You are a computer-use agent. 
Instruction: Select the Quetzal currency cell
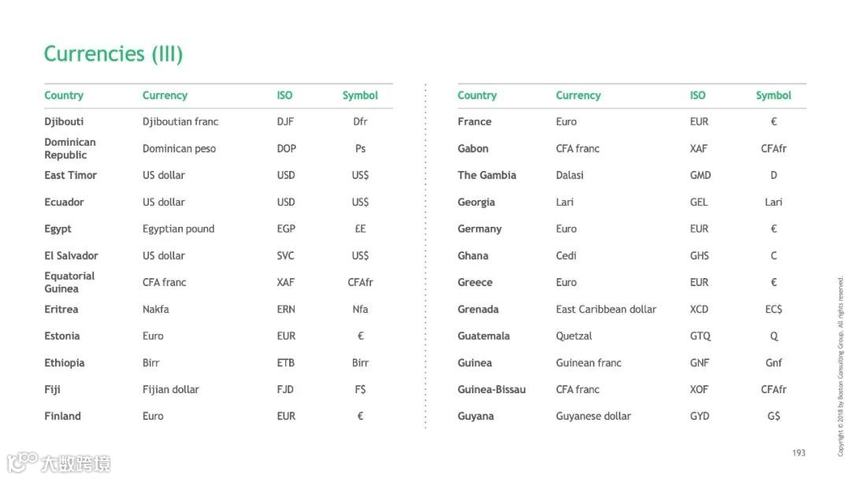[574, 336]
